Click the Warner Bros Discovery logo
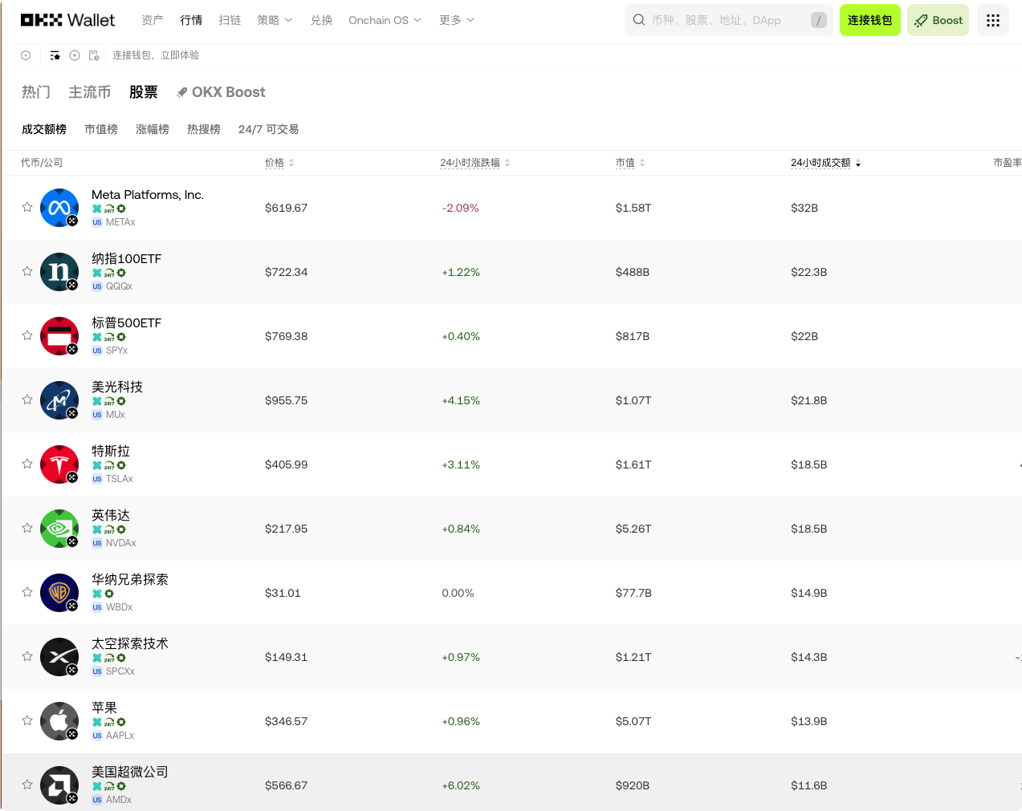The height and width of the screenshot is (811, 1022). [59, 593]
